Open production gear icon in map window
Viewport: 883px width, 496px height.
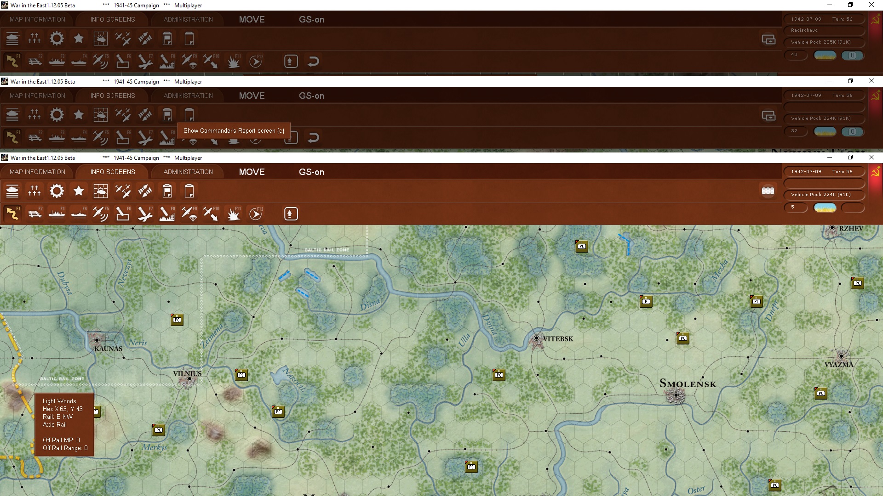(x=57, y=191)
